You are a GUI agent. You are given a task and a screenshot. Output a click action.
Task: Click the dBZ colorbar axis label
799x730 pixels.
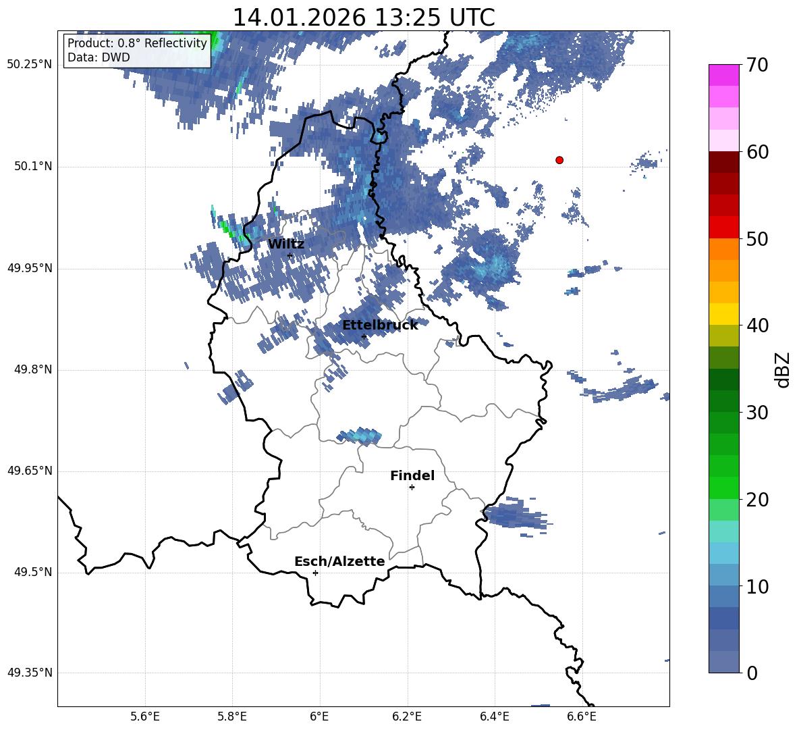(782, 370)
